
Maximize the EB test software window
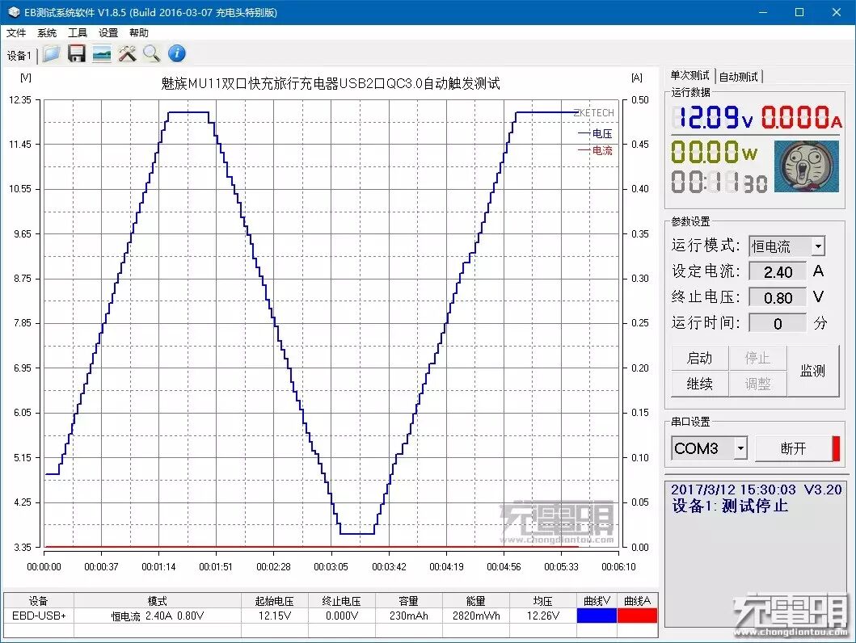799,12
